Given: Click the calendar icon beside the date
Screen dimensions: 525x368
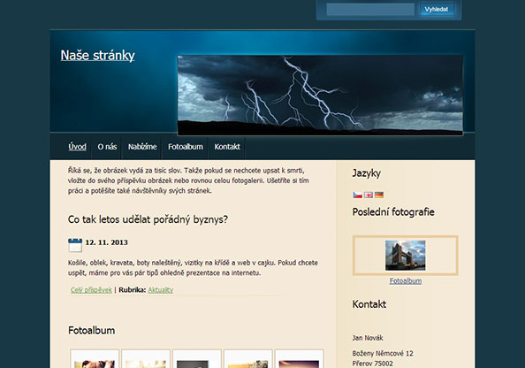Looking at the screenshot, I should pos(75,245).
